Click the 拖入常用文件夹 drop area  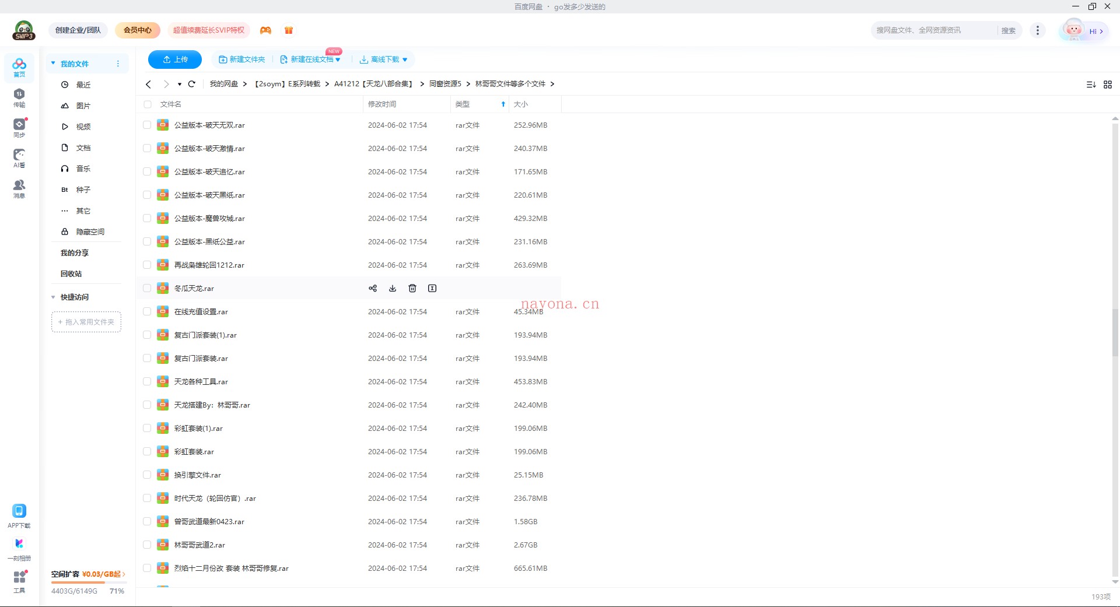point(86,322)
